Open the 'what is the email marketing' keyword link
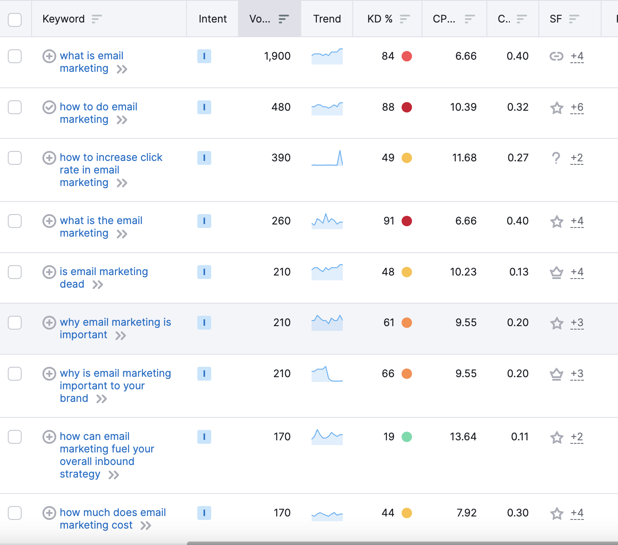Image resolution: width=618 pixels, height=545 pixels. point(101,221)
